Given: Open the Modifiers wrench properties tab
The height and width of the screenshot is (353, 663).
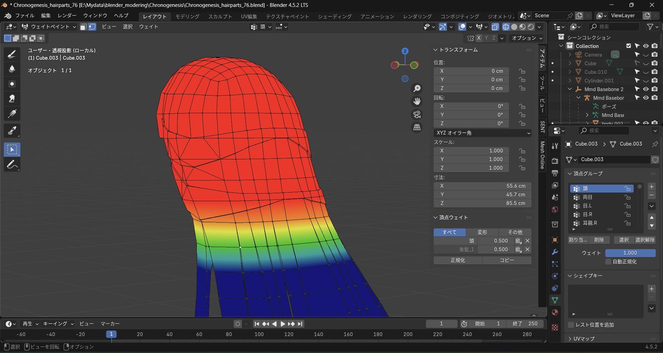Looking at the screenshot, I should (555, 252).
